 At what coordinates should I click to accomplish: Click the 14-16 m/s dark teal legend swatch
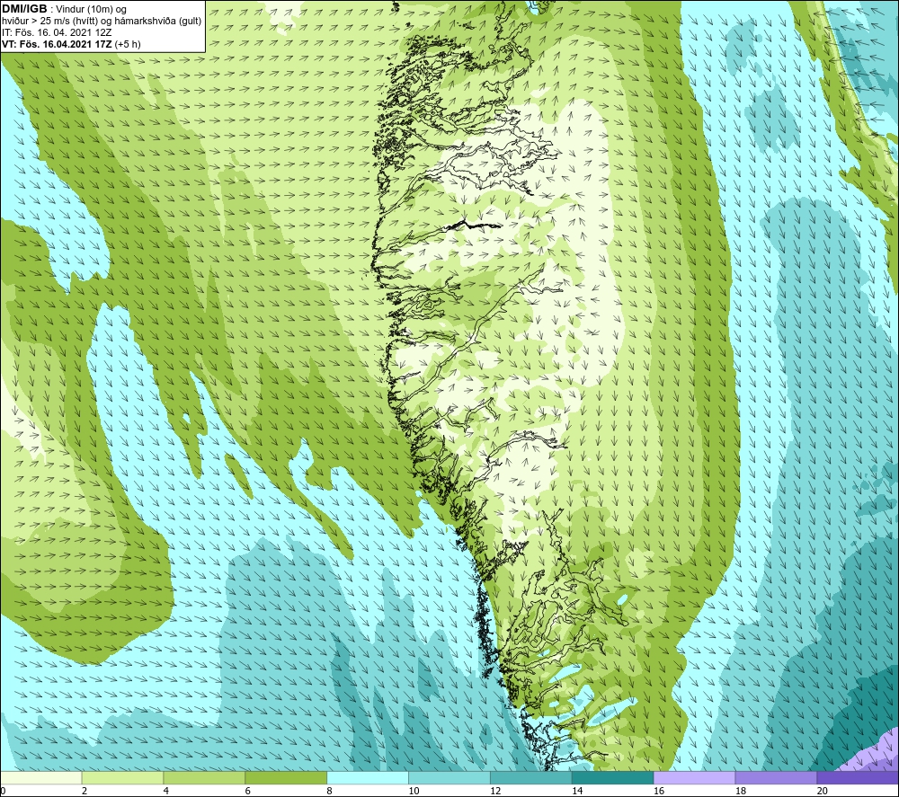pyautogui.click(x=612, y=777)
